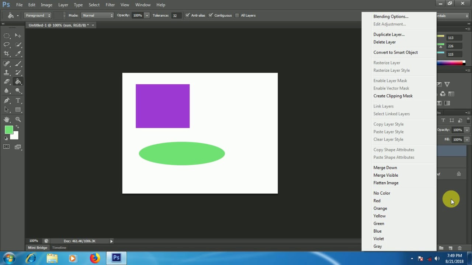Open the Filter menu
Image resolution: width=472 pixels, height=265 pixels.
[110, 5]
